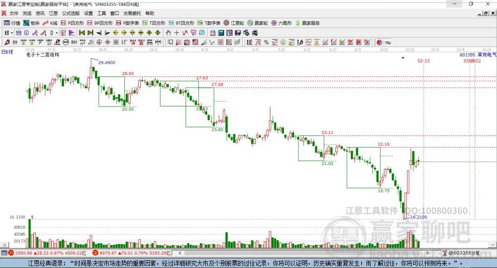Open the P数字表 tool
This screenshot has height=268, width=497.
pyautogui.click(x=128, y=23)
